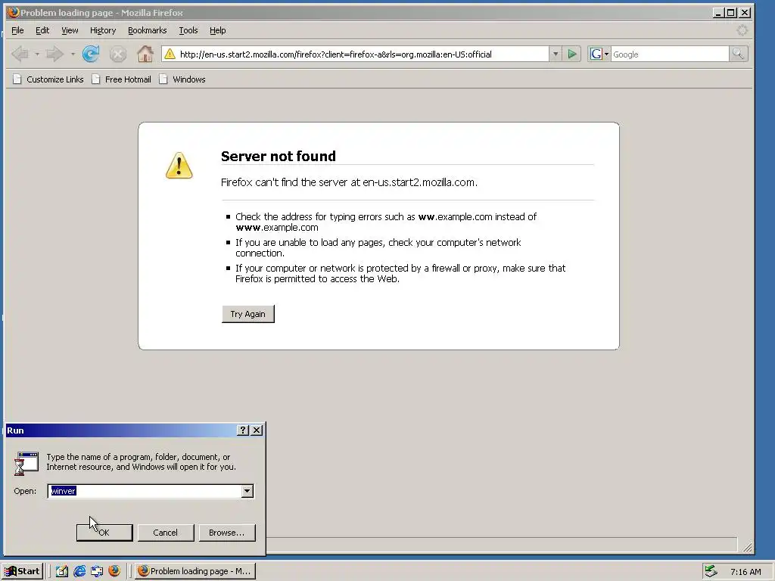This screenshot has width=775, height=581.
Task: Minimize the Firefox window
Action: point(718,13)
